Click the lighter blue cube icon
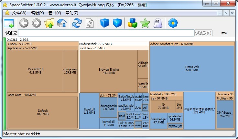Viewport: 238px width, 139px height. [x=117, y=23]
